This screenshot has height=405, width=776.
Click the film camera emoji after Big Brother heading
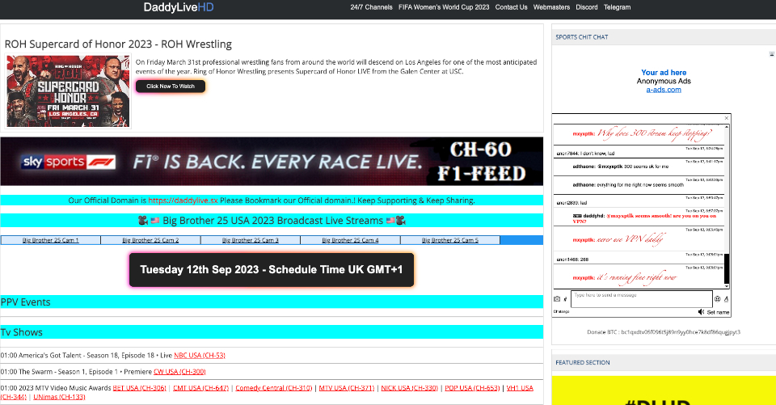[x=401, y=221]
